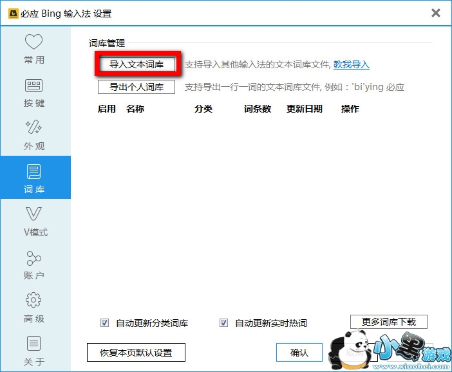
Task: Open the 常用 heart icon section
Action: [34, 42]
